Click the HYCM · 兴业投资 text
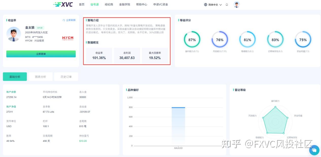Image resolution: width=321 pixels, height=157 pixels. (x=35, y=41)
